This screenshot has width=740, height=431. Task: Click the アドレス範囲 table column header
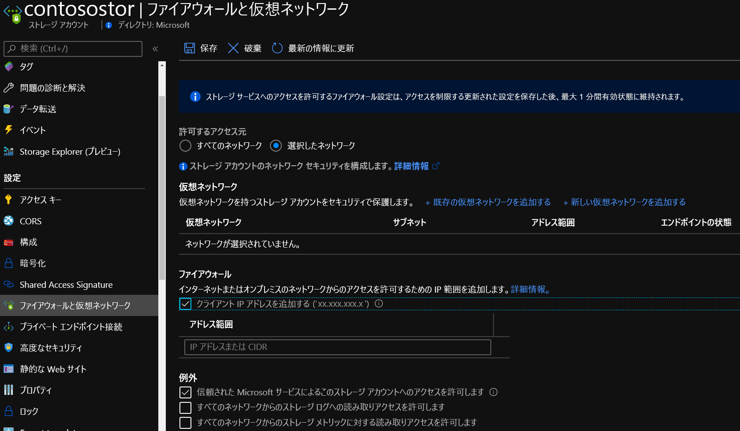553,222
